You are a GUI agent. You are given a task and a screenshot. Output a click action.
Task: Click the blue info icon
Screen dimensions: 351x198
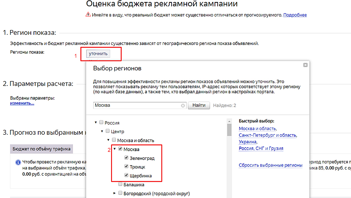coord(18,162)
